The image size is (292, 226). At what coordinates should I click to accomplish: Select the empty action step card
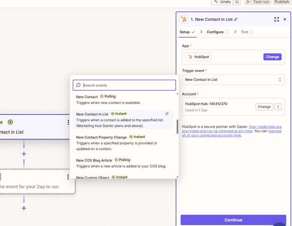pyautogui.click(x=37, y=181)
